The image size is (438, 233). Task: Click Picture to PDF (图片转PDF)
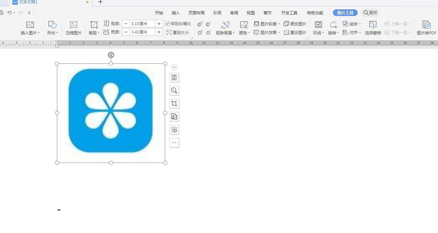click(427, 28)
